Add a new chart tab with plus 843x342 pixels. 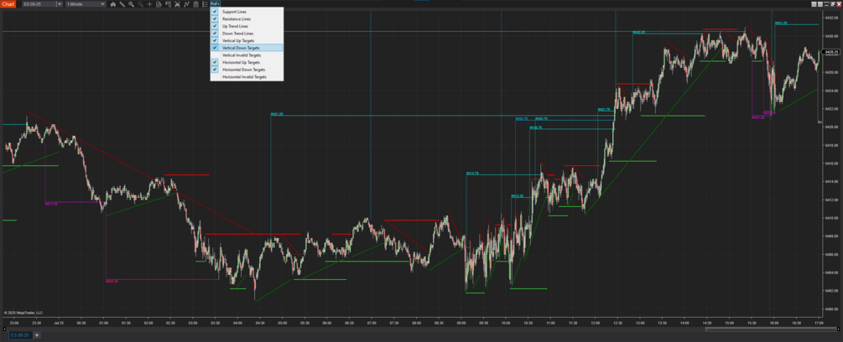(37, 335)
